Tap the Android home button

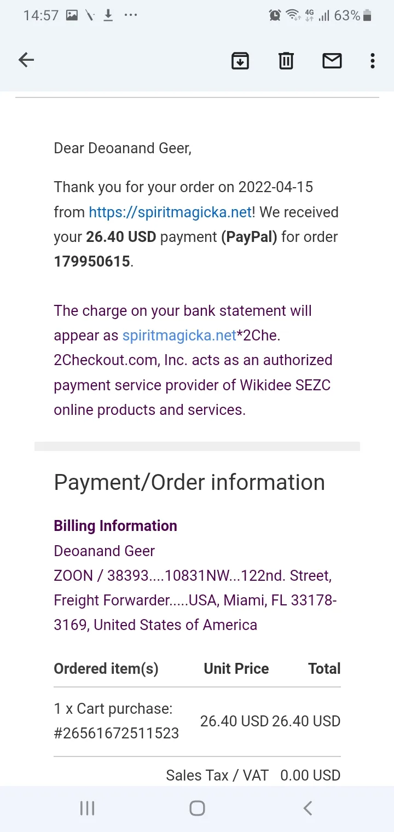(x=197, y=808)
